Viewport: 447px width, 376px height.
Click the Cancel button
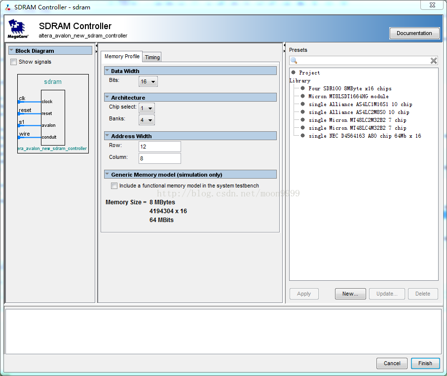(392, 364)
